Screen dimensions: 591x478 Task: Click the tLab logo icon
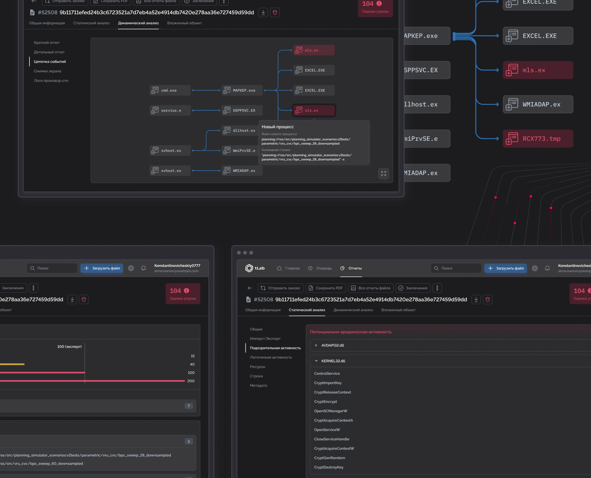coord(249,268)
